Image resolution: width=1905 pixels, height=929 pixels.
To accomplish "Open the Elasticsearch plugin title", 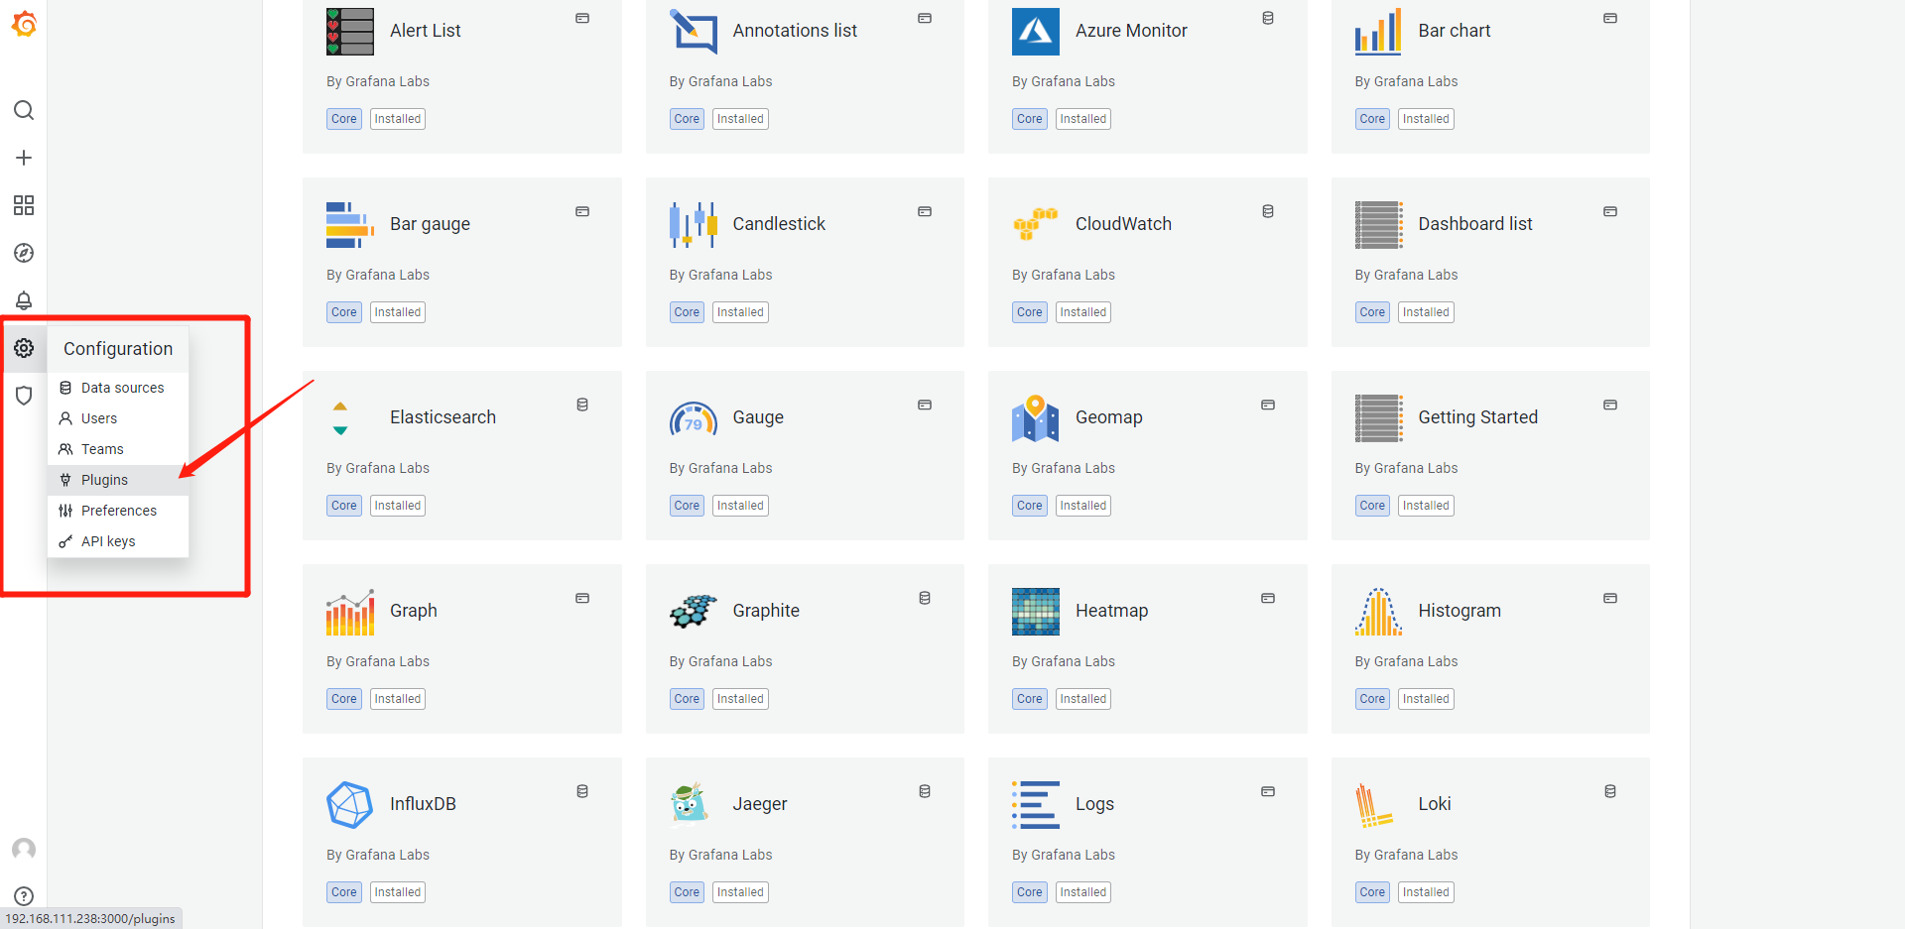I will point(443,417).
